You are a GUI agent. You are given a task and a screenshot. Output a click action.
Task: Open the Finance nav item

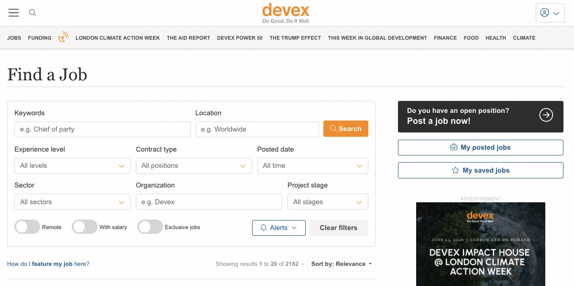pyautogui.click(x=445, y=38)
